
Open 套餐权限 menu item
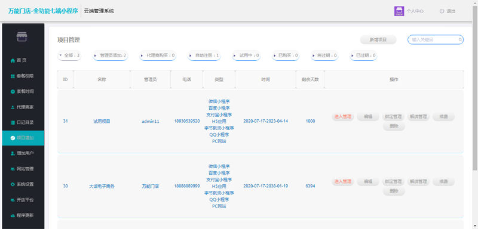click(x=23, y=76)
